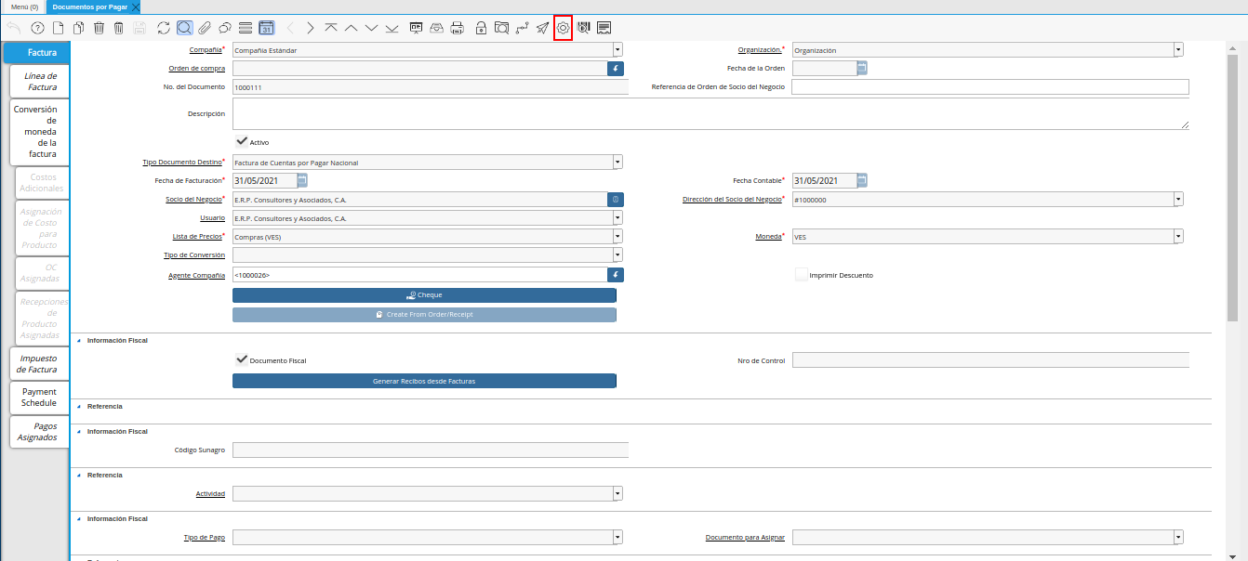
Task: Close the Documentos por Pagar tab
Action: pos(136,7)
